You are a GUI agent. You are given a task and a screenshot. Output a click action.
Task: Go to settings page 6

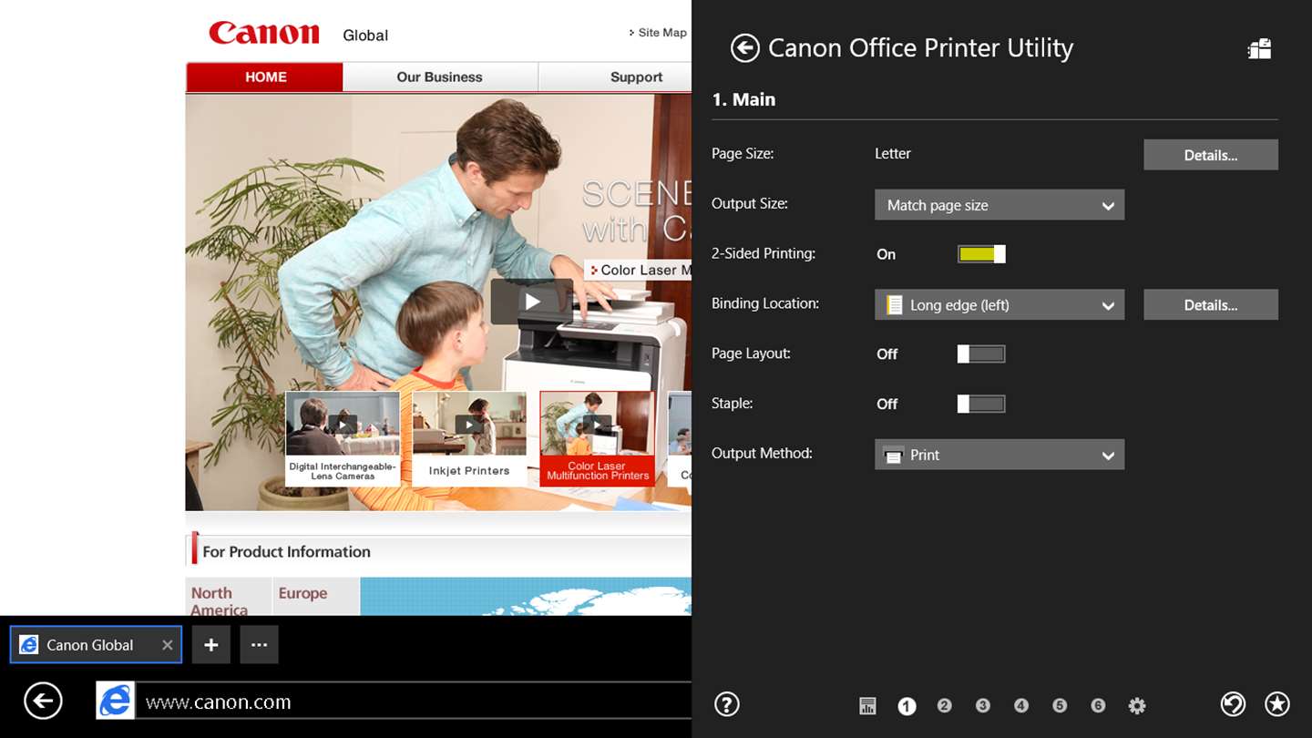[1098, 705]
